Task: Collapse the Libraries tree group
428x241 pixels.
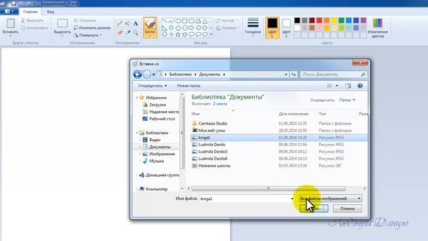Action: point(136,133)
